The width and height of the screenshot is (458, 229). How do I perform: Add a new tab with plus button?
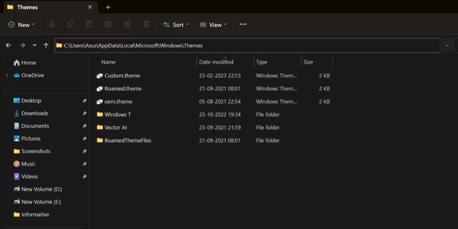[x=108, y=7]
